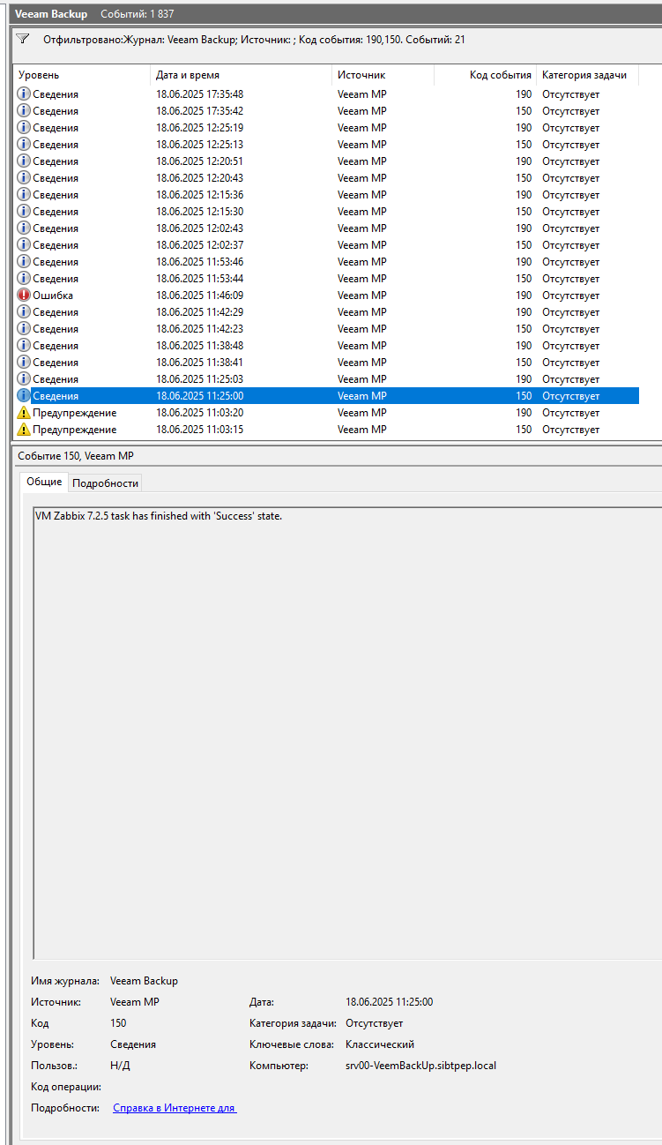This screenshot has width=662, height=1145.
Task: Click info icon of 12:15:30 event
Action: point(24,212)
